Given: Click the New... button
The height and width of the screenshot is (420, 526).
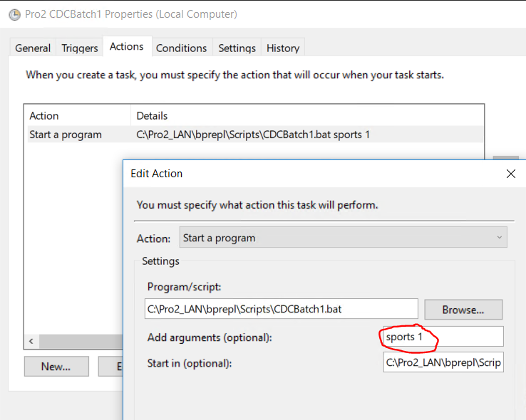Looking at the screenshot, I should pyautogui.click(x=56, y=367).
